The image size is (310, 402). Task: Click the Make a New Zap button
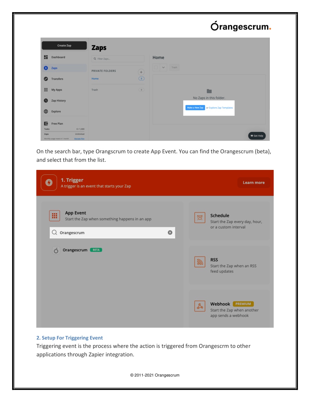(195, 108)
